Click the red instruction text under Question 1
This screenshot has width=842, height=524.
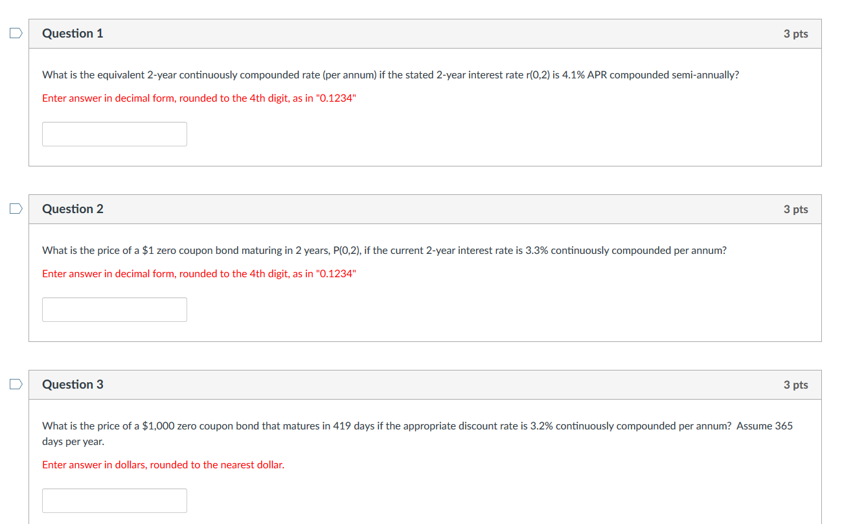(x=199, y=98)
